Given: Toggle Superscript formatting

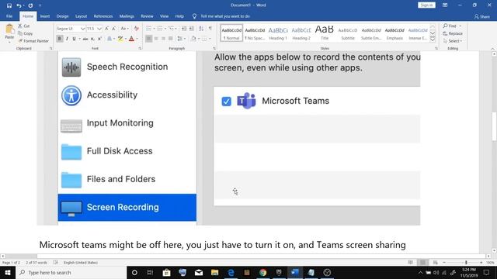Looking at the screenshot, I should [99, 39].
